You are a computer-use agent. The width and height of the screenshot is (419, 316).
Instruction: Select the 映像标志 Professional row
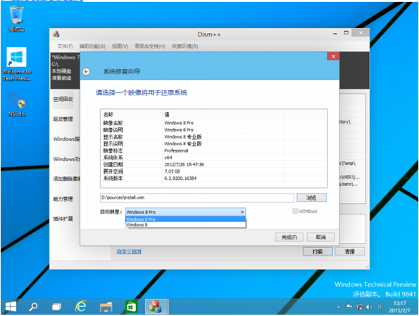coord(213,150)
